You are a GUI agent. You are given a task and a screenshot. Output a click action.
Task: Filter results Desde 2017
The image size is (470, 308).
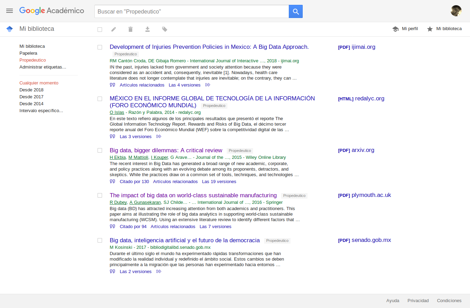(32, 97)
